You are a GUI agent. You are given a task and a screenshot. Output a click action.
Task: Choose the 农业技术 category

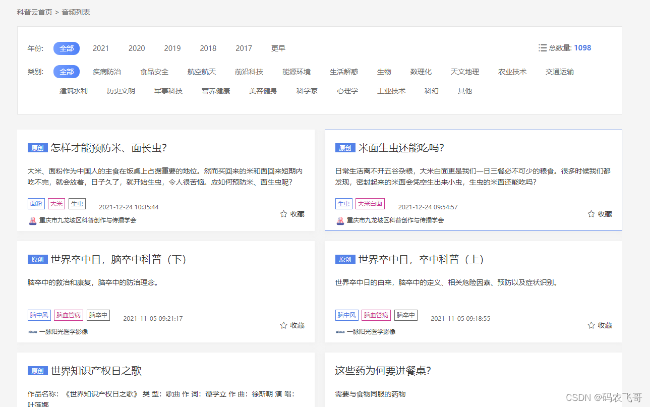click(512, 72)
